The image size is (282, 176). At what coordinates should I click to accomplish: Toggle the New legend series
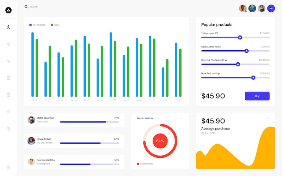coord(55,25)
